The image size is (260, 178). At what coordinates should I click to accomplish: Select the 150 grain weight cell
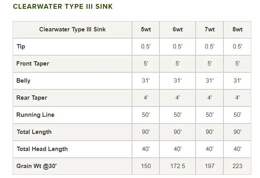click(146, 166)
